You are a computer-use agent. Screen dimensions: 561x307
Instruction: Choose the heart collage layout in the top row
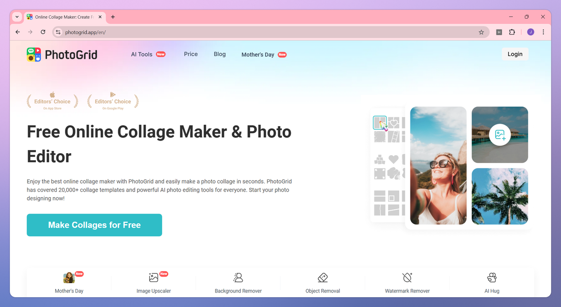pyautogui.click(x=394, y=123)
